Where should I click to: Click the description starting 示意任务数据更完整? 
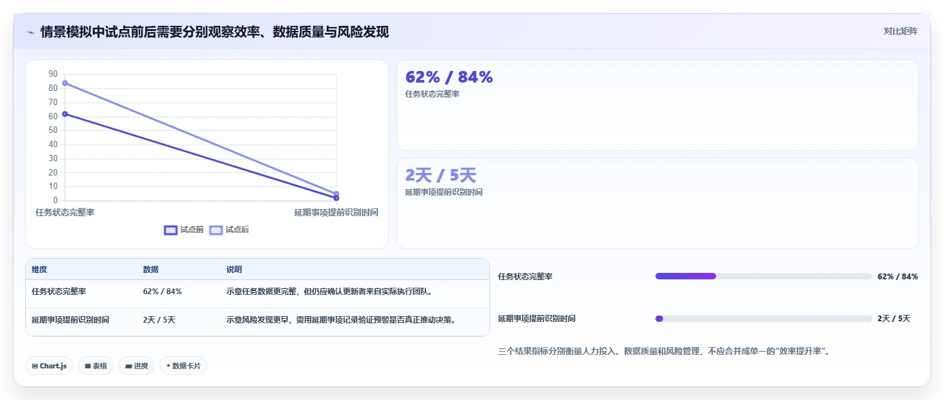click(329, 292)
